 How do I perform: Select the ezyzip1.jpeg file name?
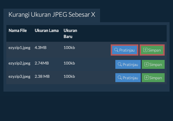pyautogui.click(x=19, y=47)
